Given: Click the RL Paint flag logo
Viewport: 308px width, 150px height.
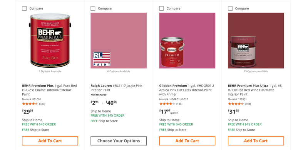Looking at the screenshot, I should tap(102, 59).
